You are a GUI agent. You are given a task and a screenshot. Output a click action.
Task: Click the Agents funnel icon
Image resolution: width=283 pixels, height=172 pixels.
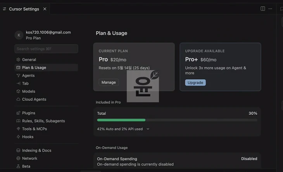[18, 76]
